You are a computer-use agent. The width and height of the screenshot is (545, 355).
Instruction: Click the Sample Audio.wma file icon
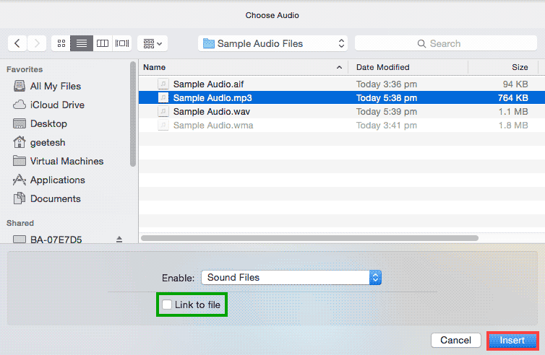pyautogui.click(x=163, y=126)
